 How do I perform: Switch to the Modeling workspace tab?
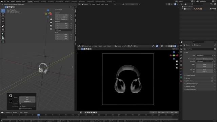(36, 2)
